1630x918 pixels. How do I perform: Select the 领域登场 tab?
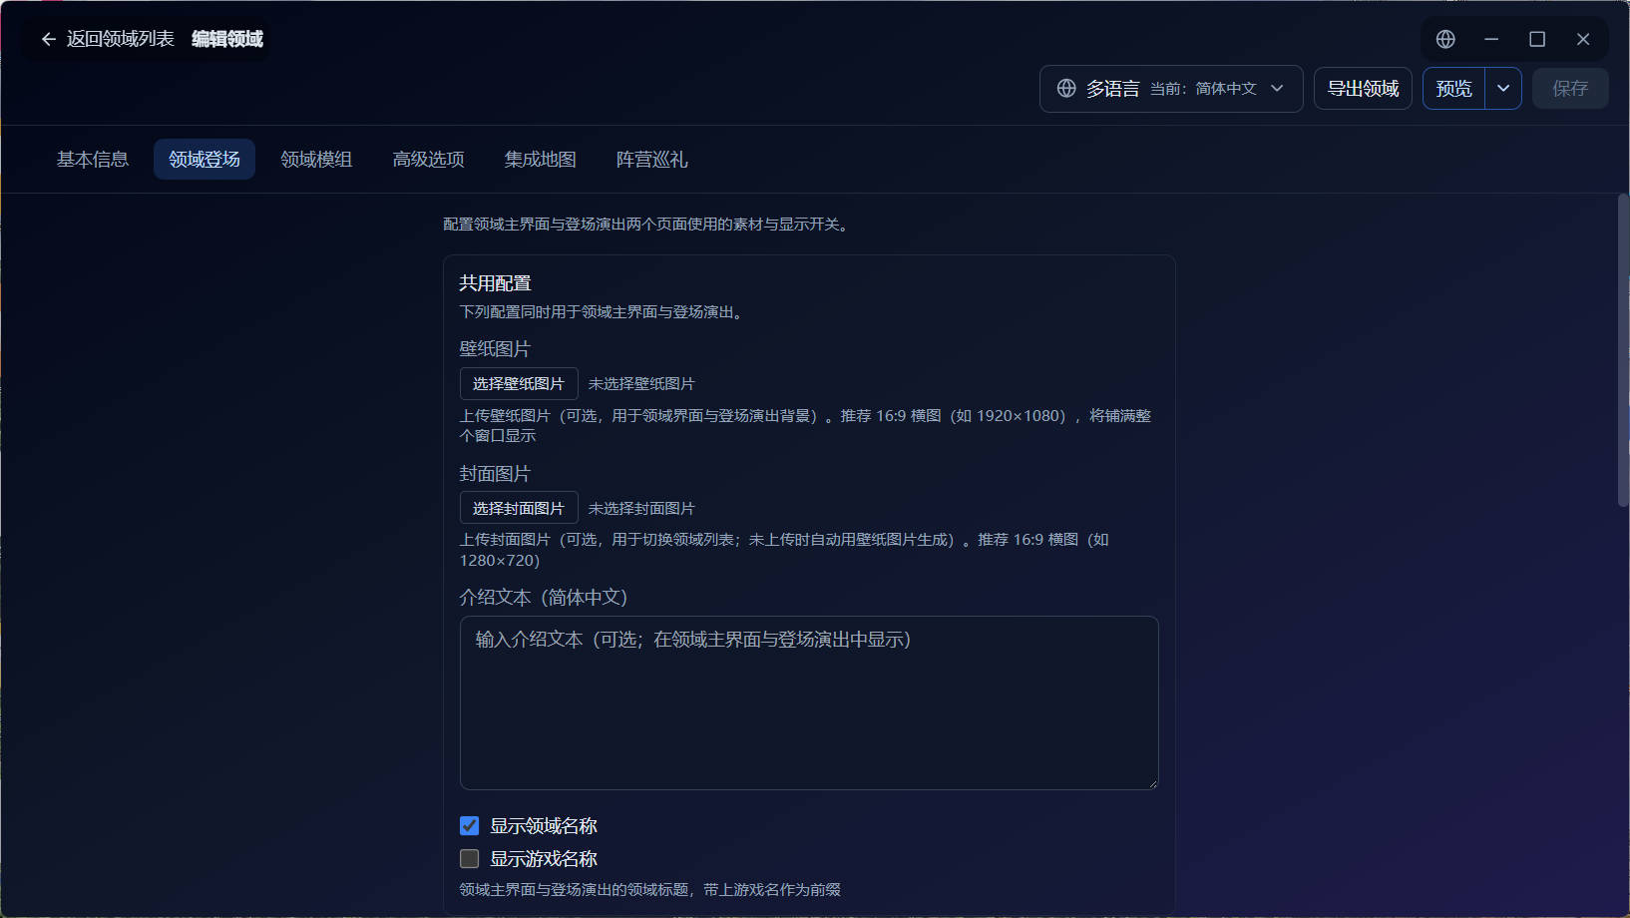(x=204, y=160)
